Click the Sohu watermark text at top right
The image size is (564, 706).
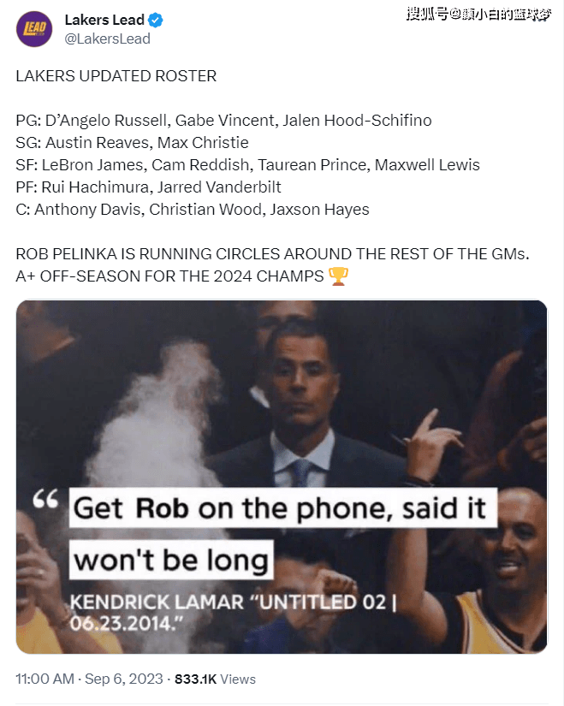click(x=478, y=14)
